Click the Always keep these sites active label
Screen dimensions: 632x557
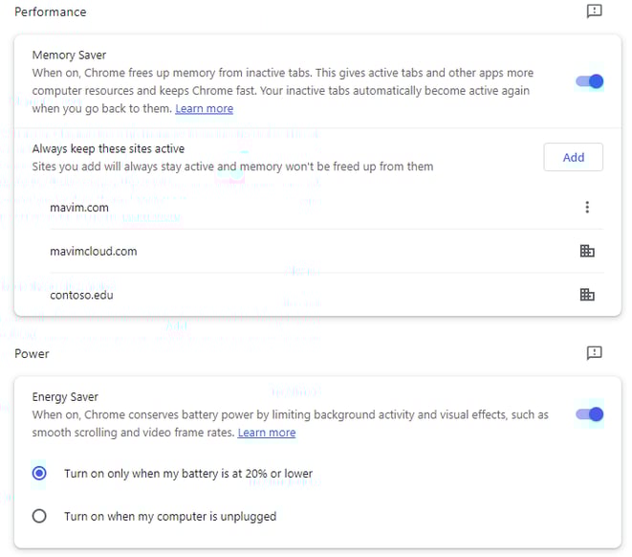pos(108,148)
